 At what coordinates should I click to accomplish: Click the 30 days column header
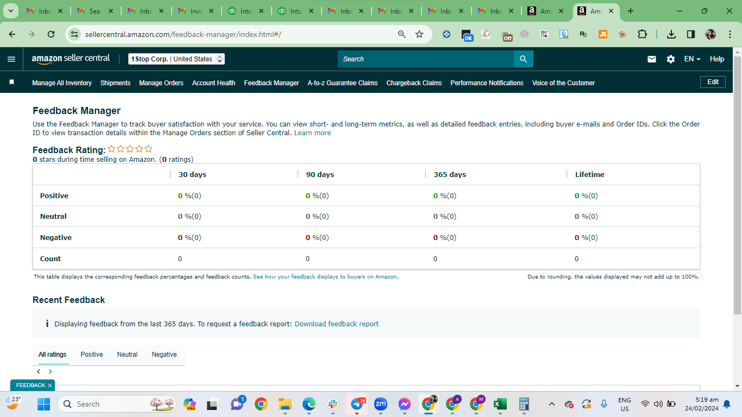click(192, 175)
